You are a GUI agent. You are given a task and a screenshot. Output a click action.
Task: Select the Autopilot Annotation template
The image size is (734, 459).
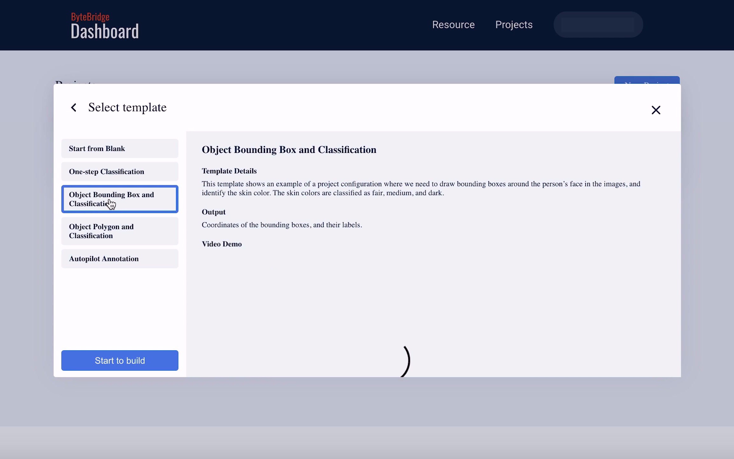[119, 258]
